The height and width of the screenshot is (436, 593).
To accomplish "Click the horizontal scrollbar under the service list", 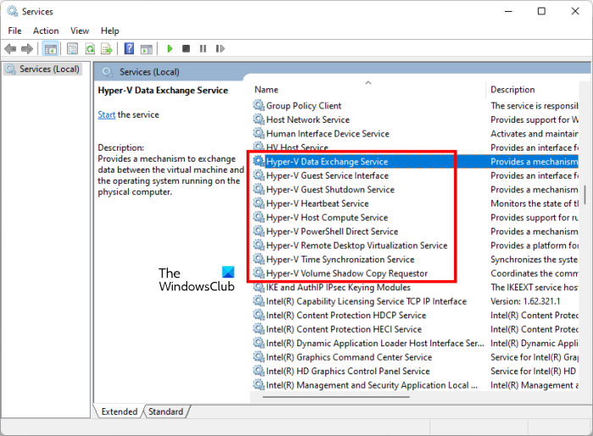I will point(335,397).
